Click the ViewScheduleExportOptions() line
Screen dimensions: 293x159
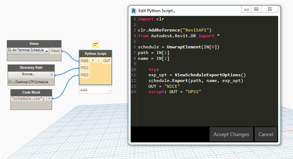click(197, 75)
